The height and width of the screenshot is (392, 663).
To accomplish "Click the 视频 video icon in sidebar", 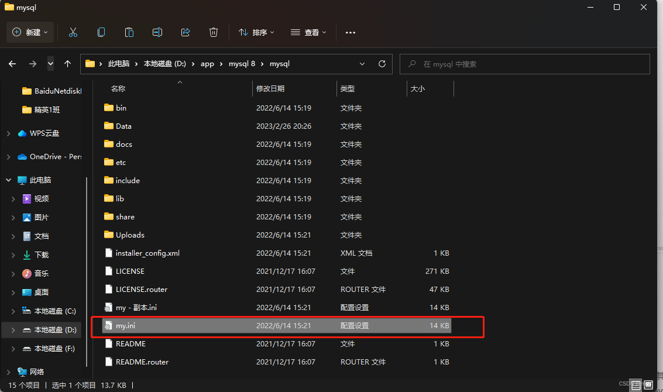I will (x=27, y=199).
